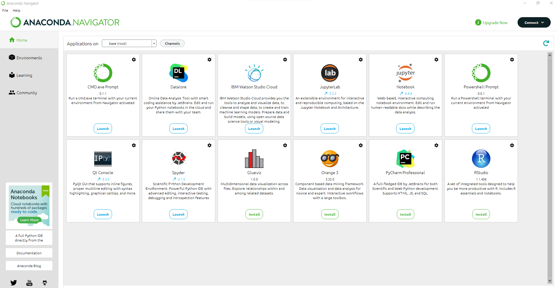Click the Qt Console IPython logo
This screenshot has height=288, width=558.
coord(103,159)
